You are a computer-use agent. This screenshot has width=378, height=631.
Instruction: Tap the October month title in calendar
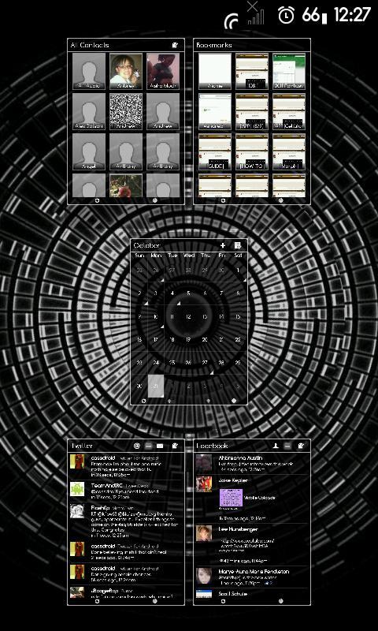(147, 245)
